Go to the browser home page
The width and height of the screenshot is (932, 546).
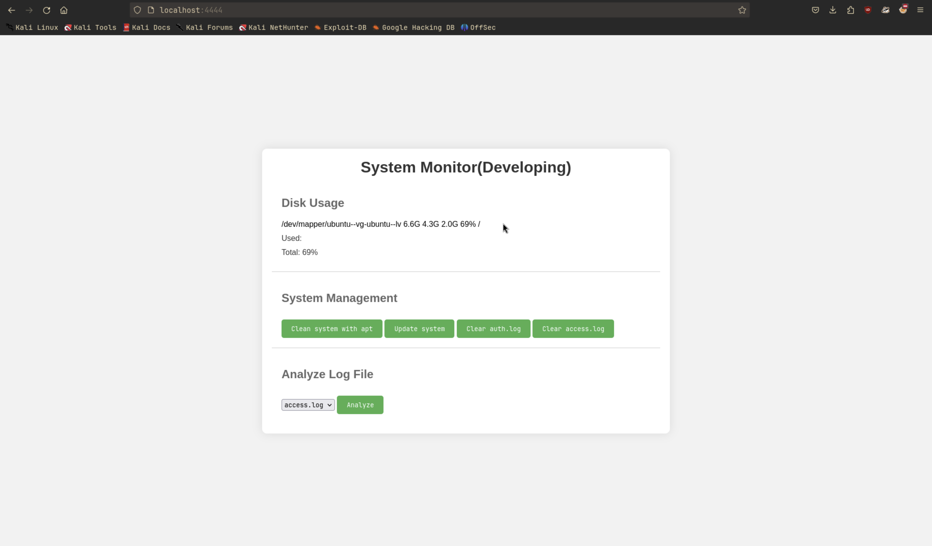coord(64,10)
